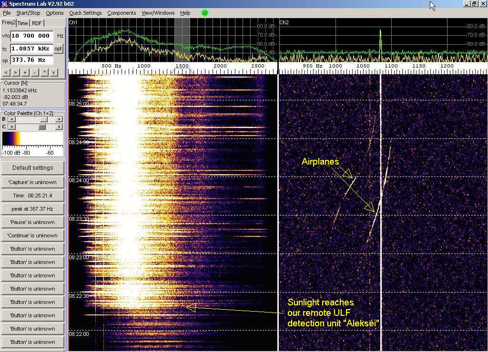Click brightness slider B left arrow
The width and height of the screenshot is (488, 352).
click(x=10, y=119)
